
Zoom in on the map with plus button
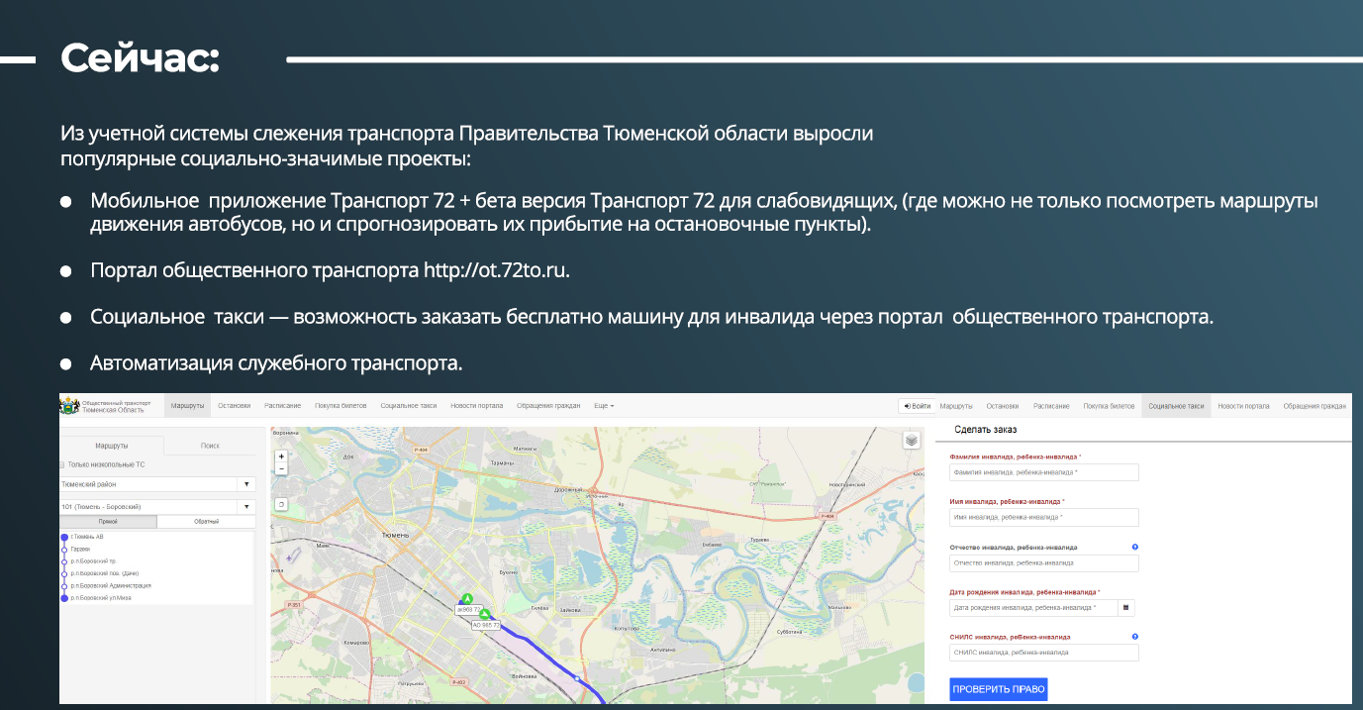[282, 457]
